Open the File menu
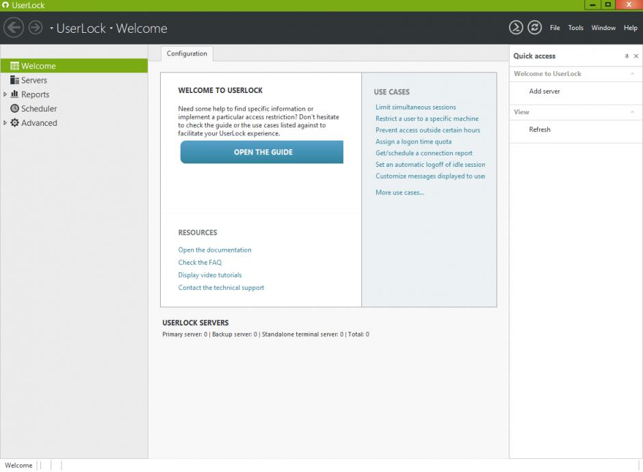 555,28
